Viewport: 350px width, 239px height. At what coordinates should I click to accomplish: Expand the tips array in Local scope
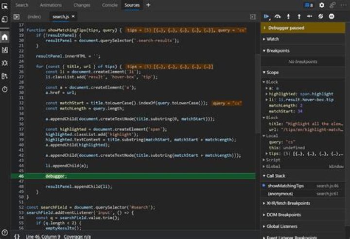[x=266, y=154]
